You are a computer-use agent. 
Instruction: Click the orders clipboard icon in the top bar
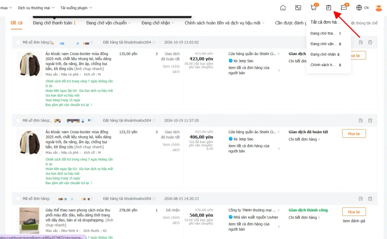pyautogui.click(x=328, y=8)
